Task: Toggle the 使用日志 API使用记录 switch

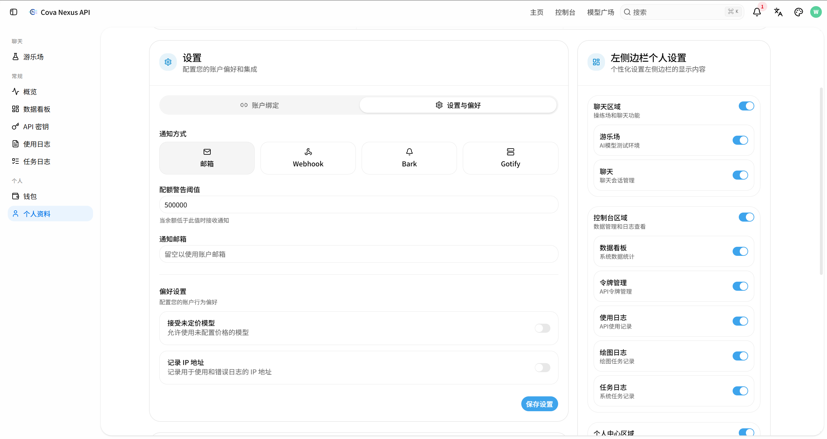Action: click(x=740, y=321)
